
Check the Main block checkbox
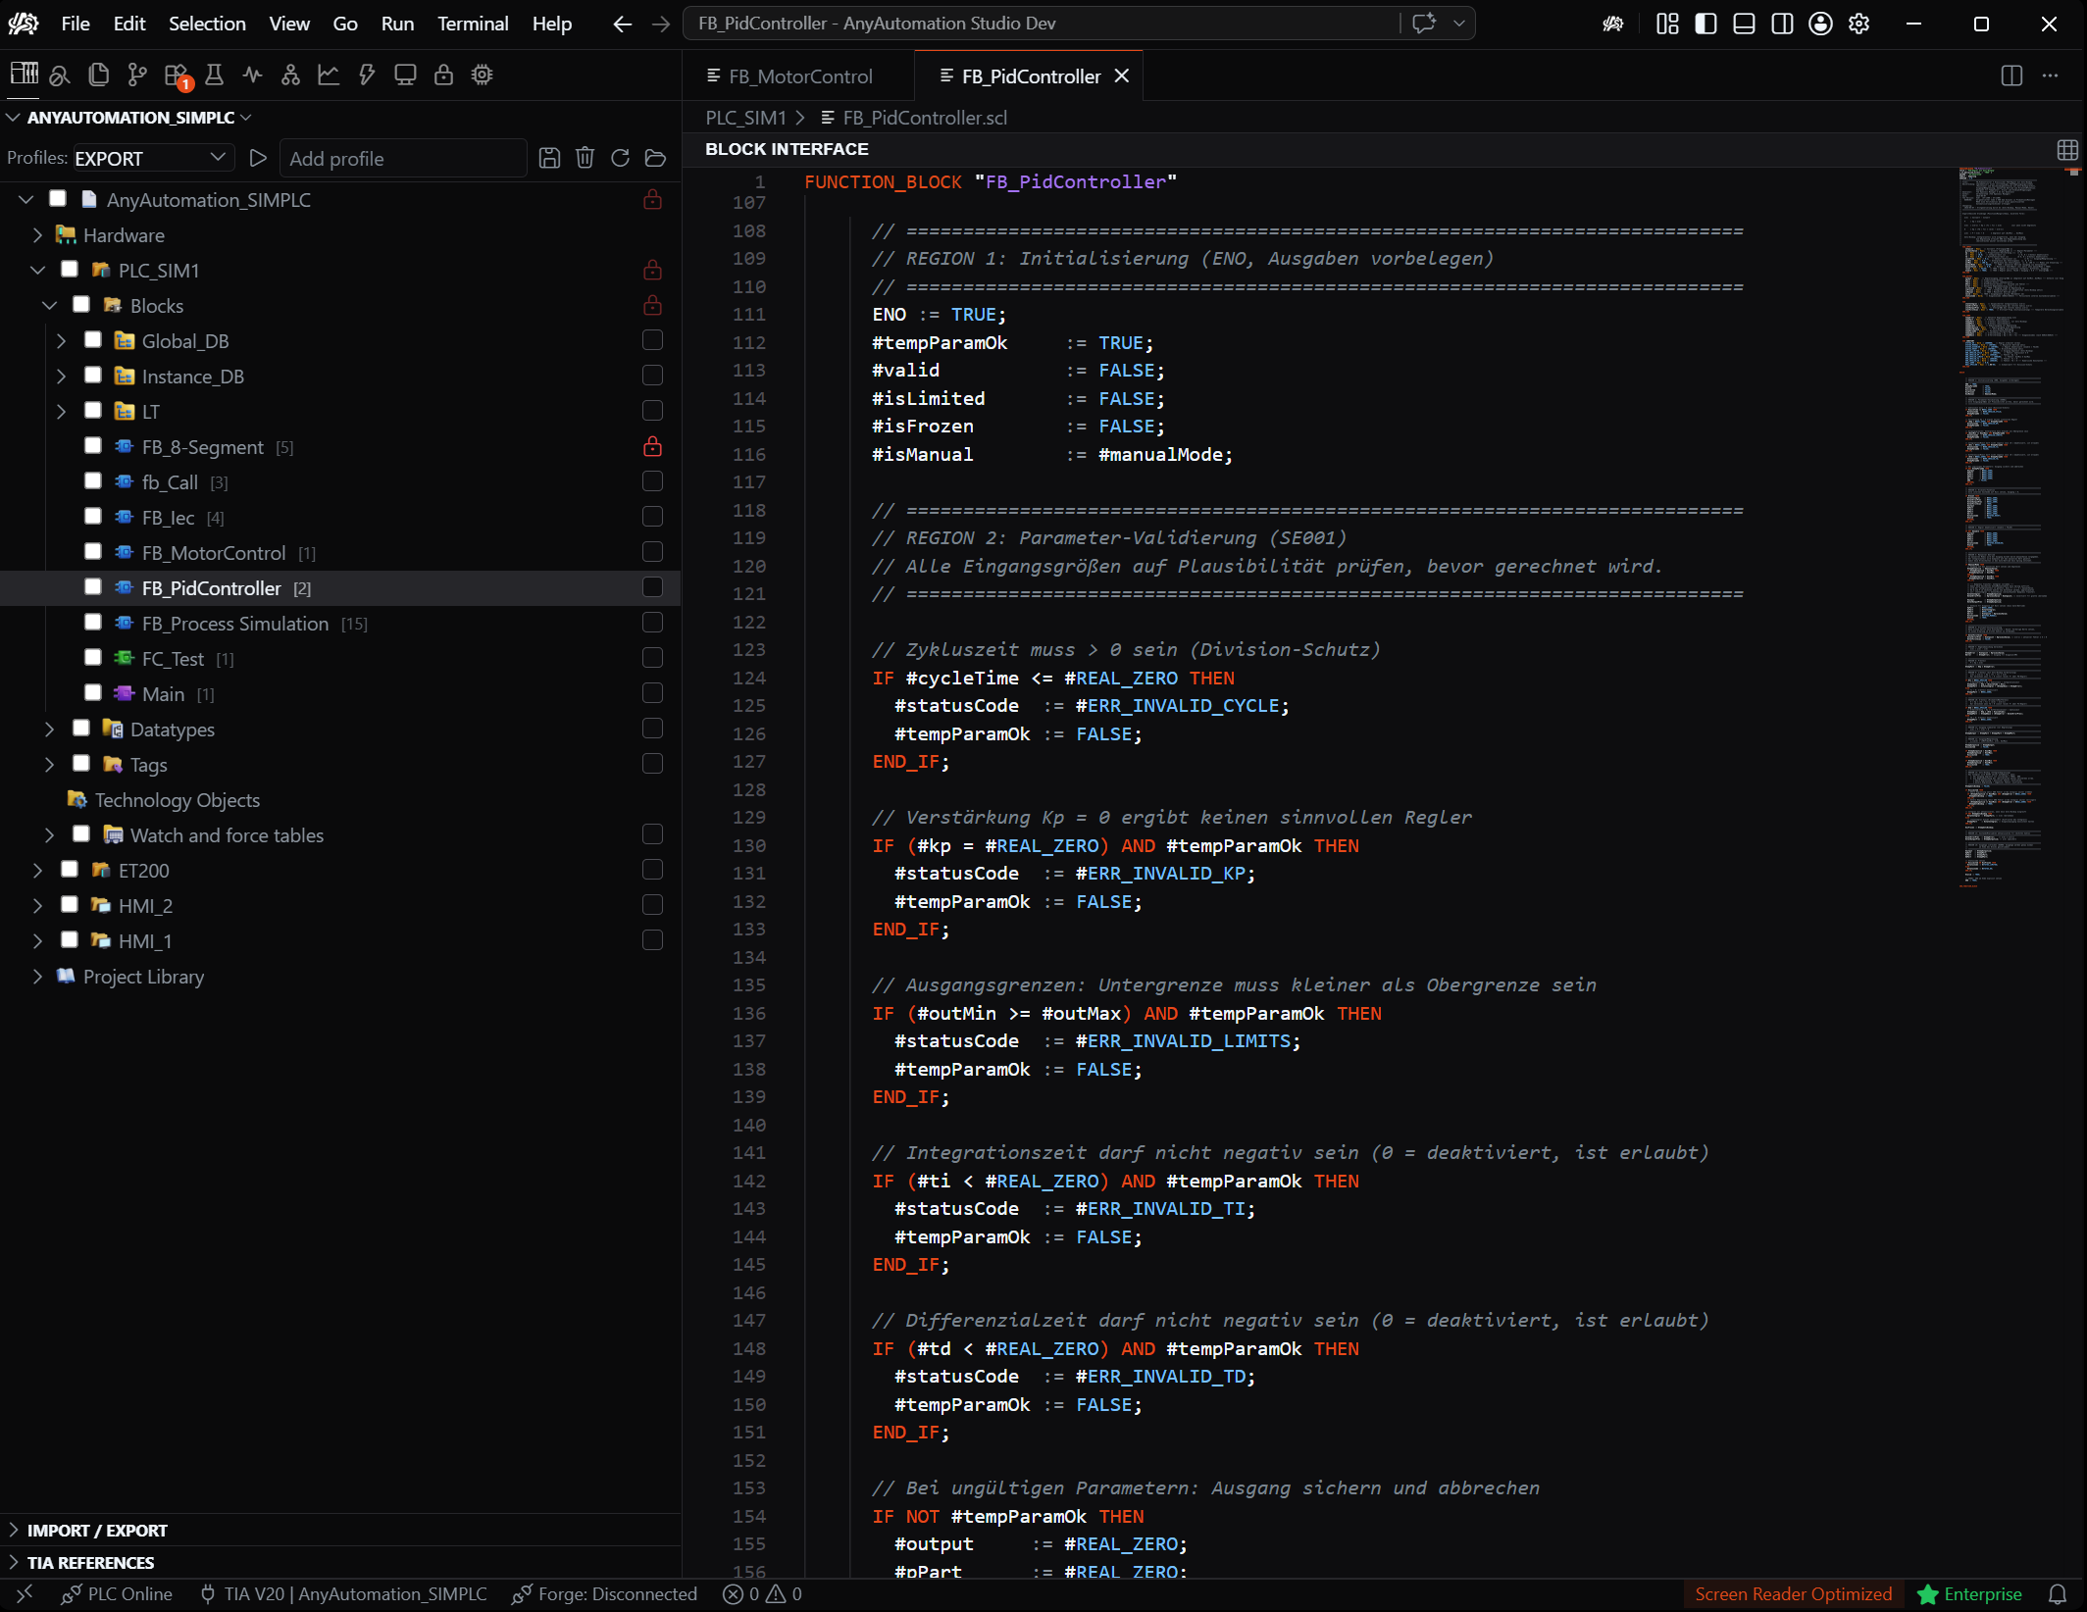point(93,693)
